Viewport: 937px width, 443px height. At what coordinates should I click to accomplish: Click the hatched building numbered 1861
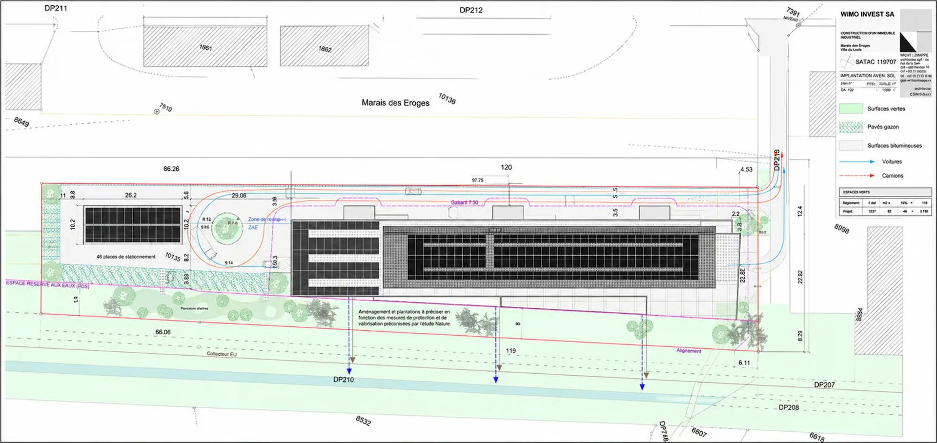coord(205,46)
